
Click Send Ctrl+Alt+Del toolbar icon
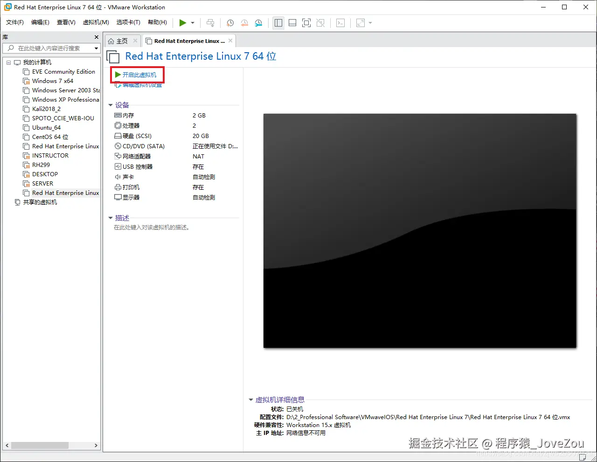211,23
